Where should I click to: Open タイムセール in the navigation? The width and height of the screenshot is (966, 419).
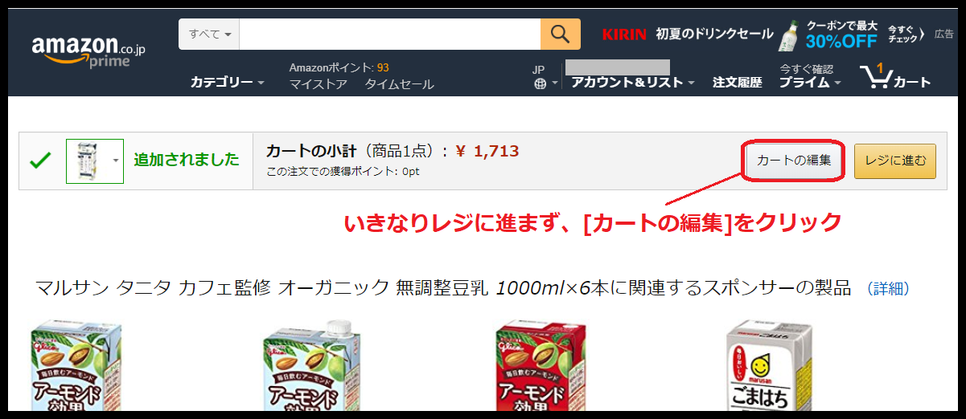point(399,84)
